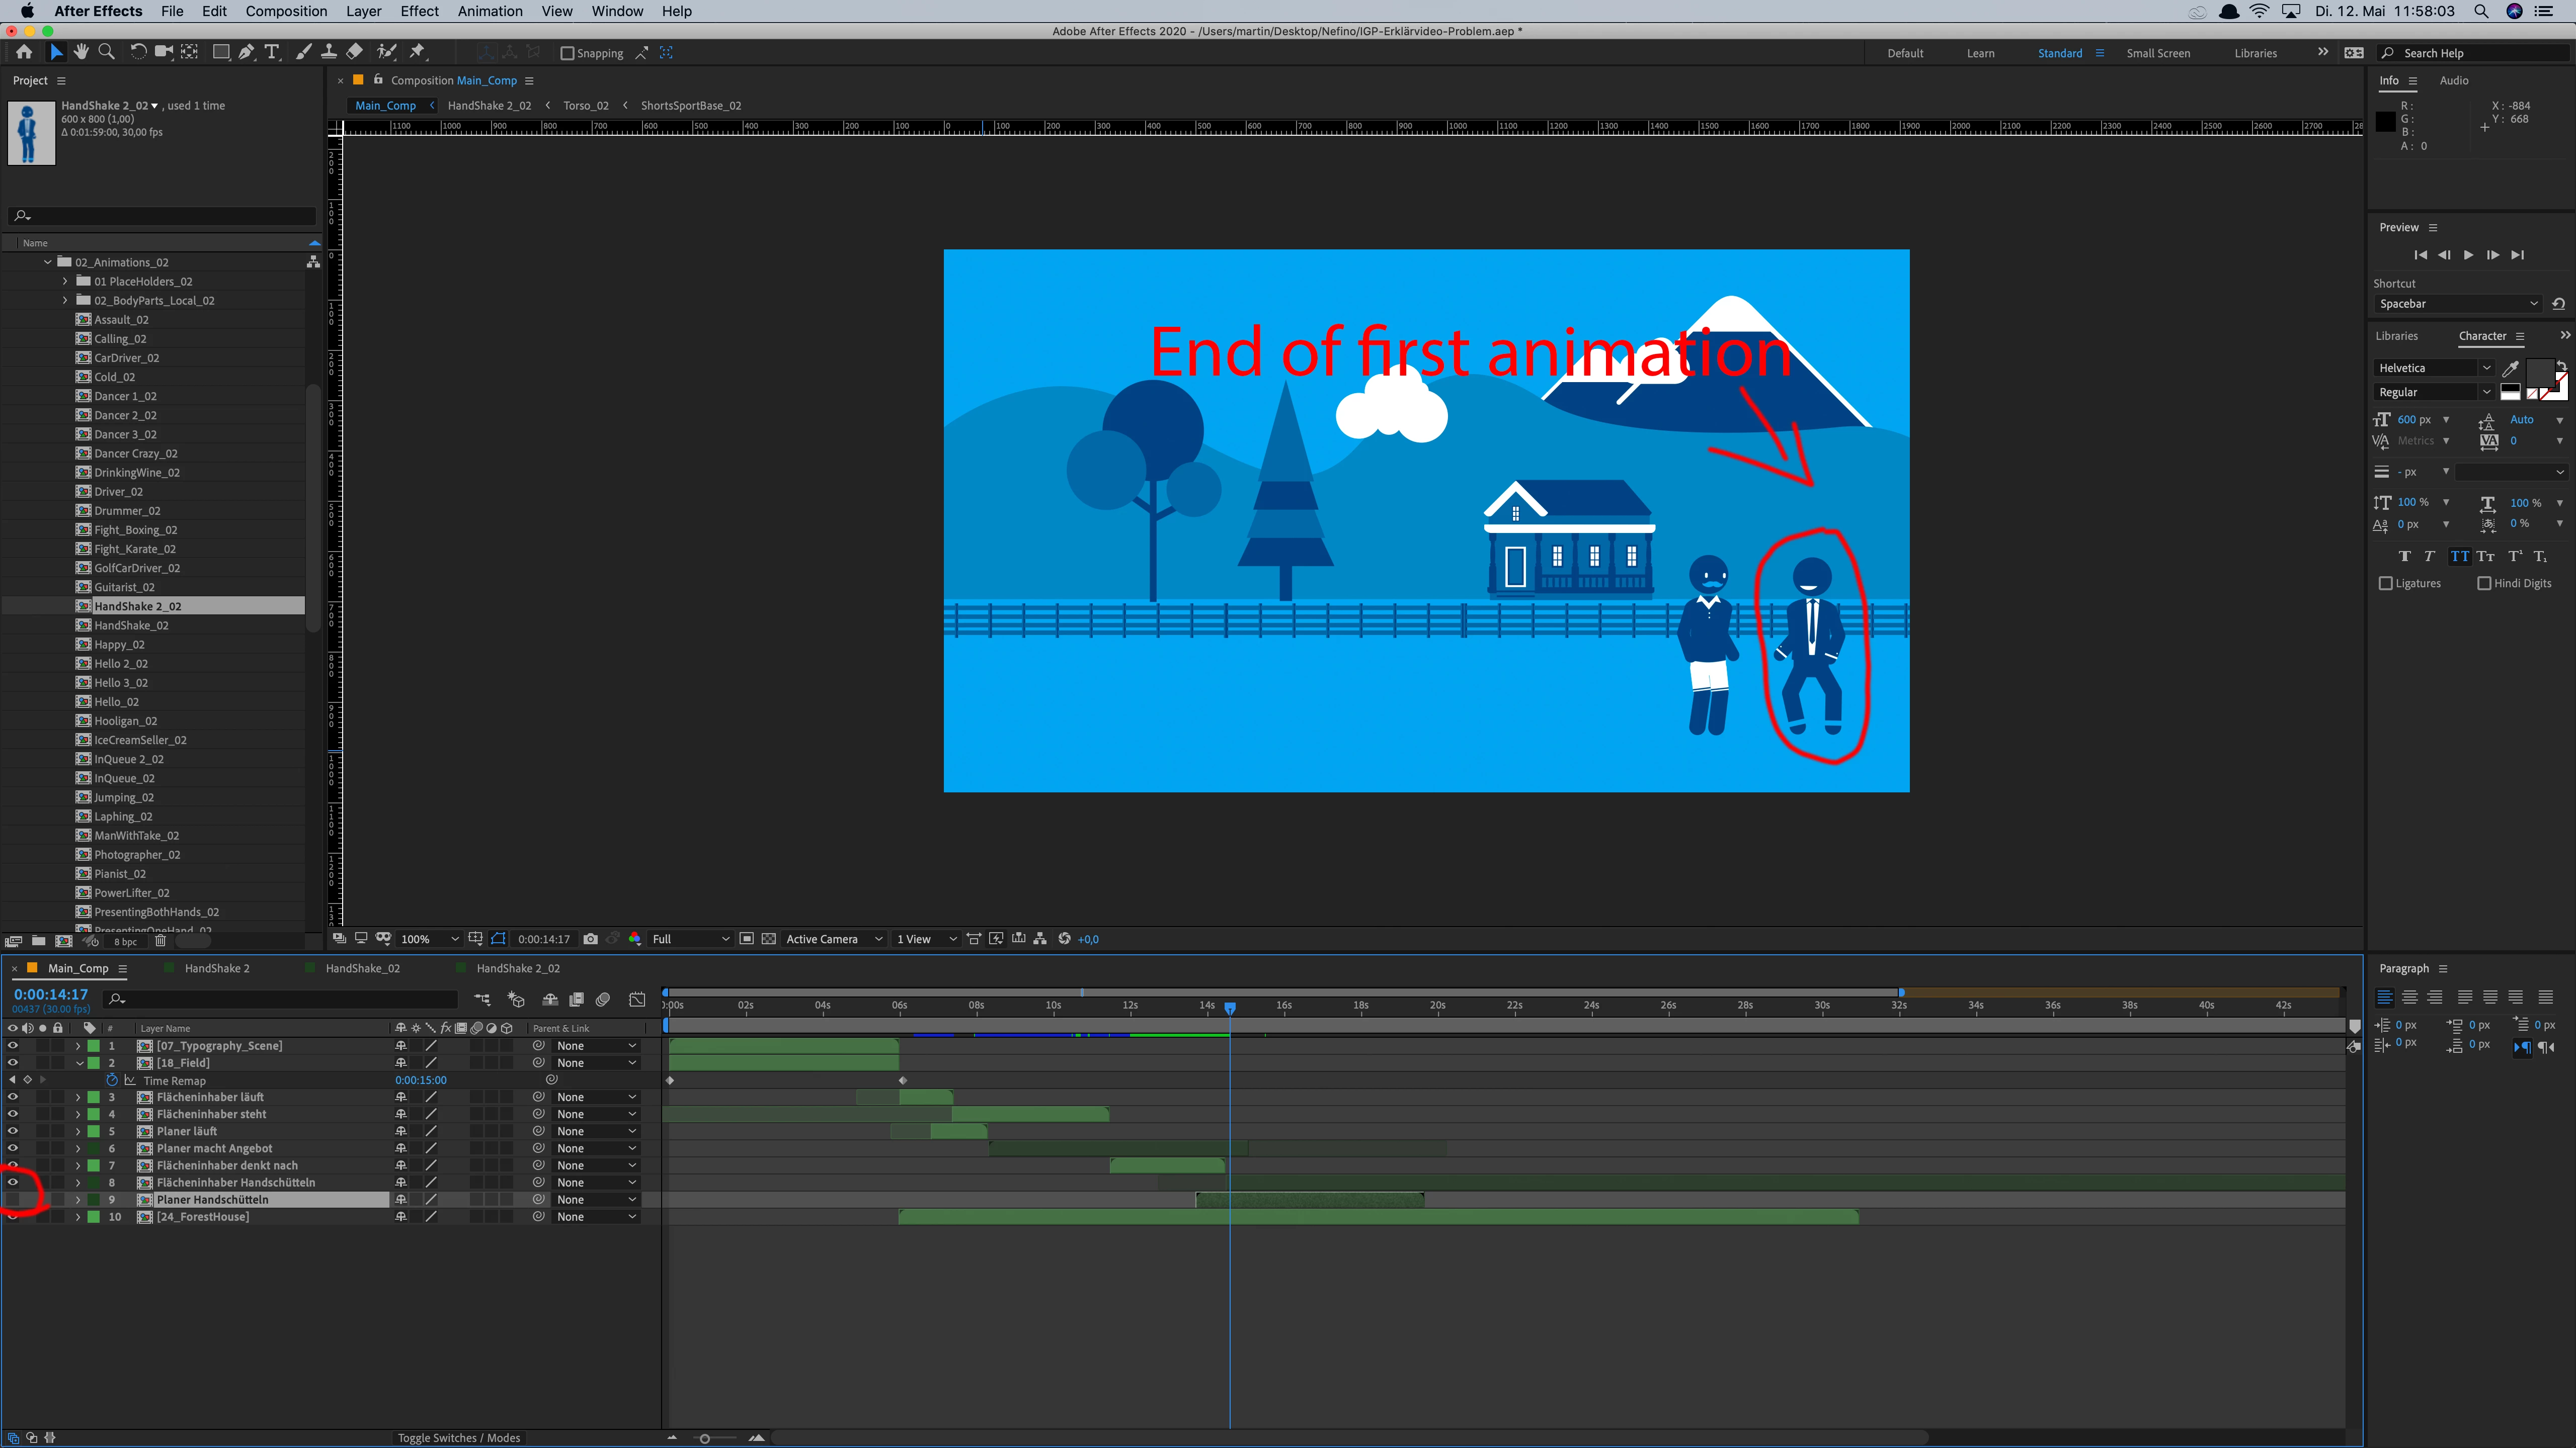Select the Rectangle shape tool
Screen dimensions: 2576x1448
click(221, 52)
